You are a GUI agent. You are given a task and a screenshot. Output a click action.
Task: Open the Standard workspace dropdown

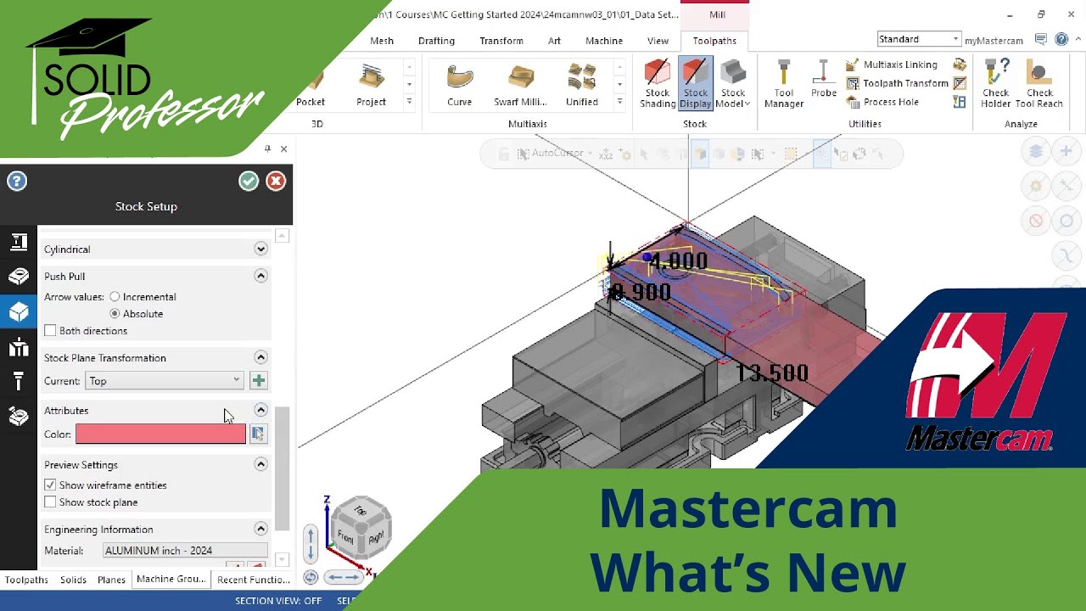(919, 39)
